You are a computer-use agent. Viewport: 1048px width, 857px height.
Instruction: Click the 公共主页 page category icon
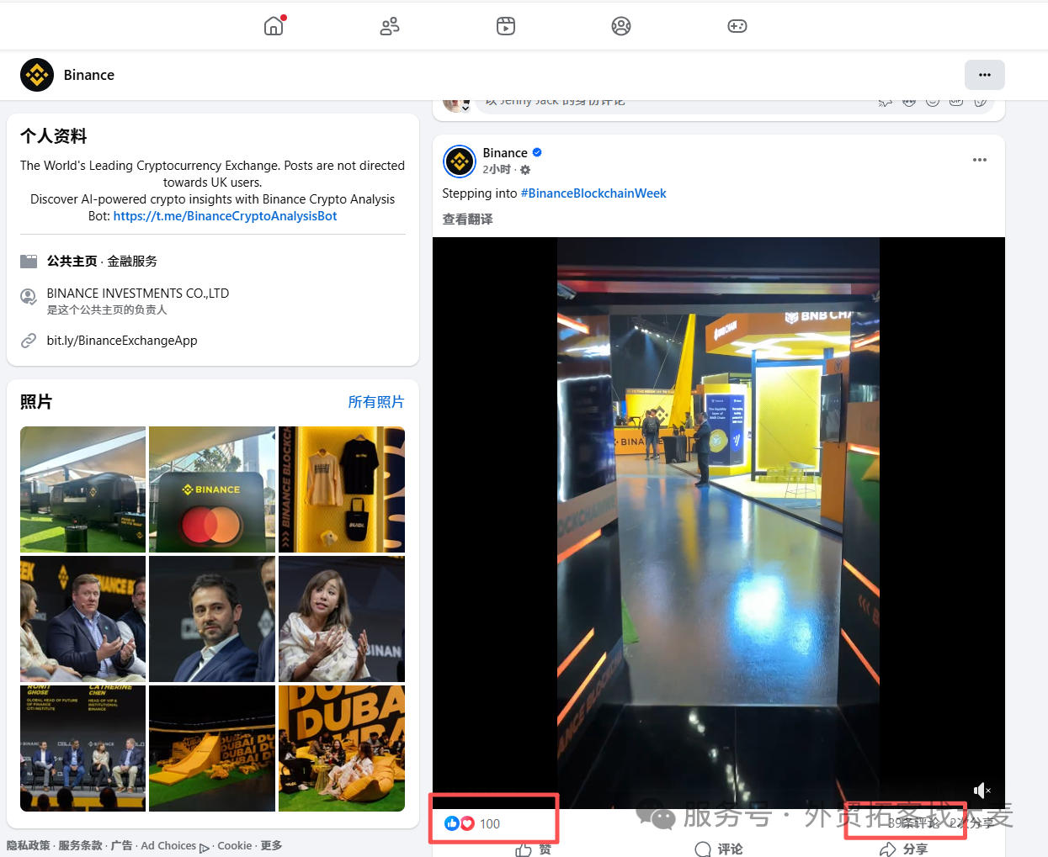[x=29, y=262]
